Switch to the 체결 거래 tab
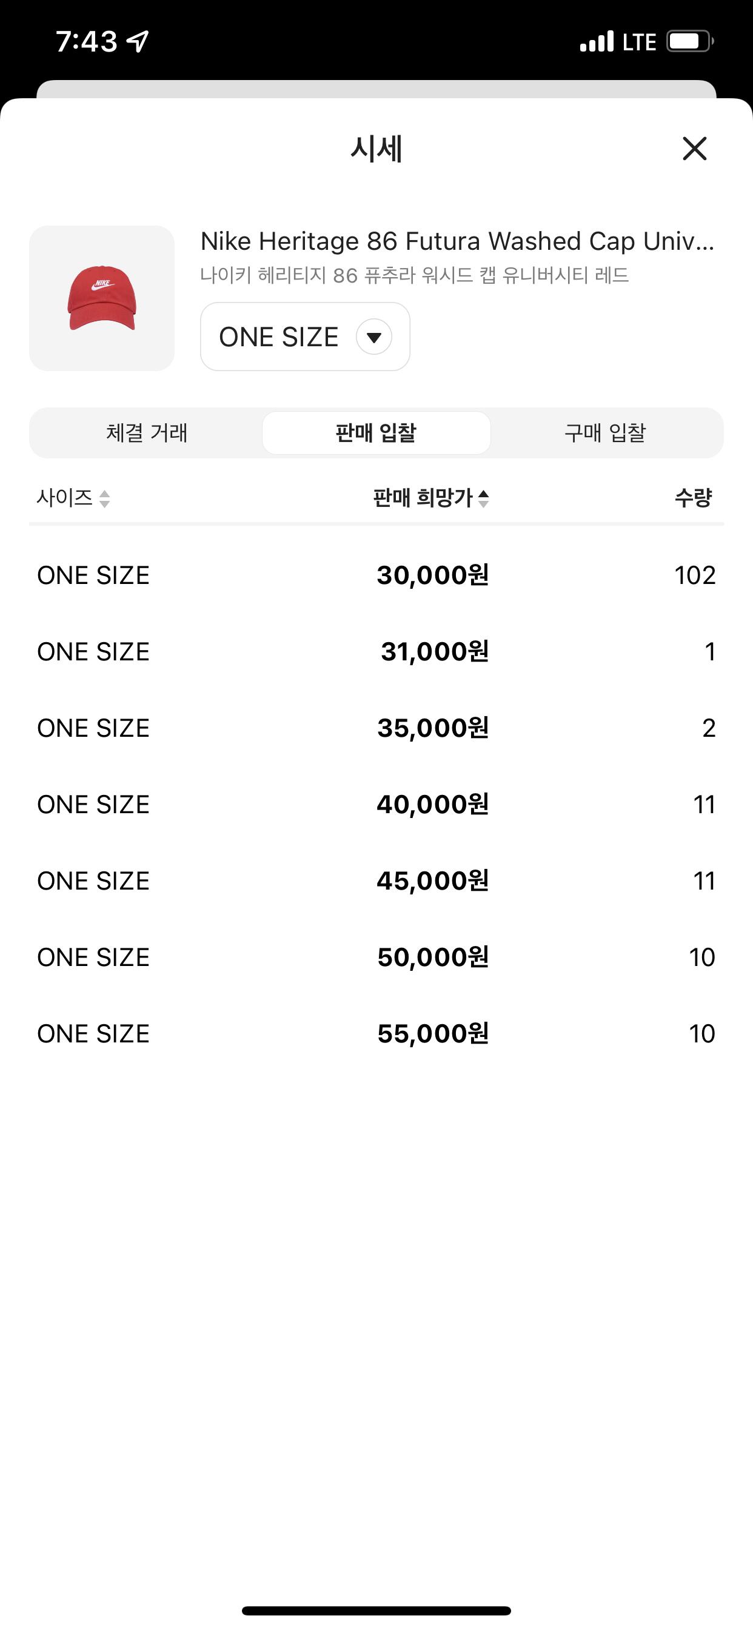This screenshot has height=1630, width=753. pyautogui.click(x=147, y=433)
